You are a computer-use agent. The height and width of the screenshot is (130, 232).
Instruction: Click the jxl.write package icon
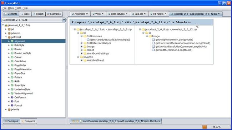pos(9,110)
